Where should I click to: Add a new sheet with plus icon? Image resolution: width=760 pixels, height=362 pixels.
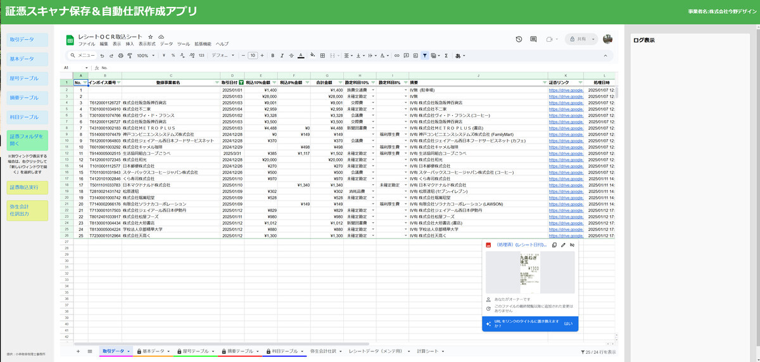(x=79, y=351)
